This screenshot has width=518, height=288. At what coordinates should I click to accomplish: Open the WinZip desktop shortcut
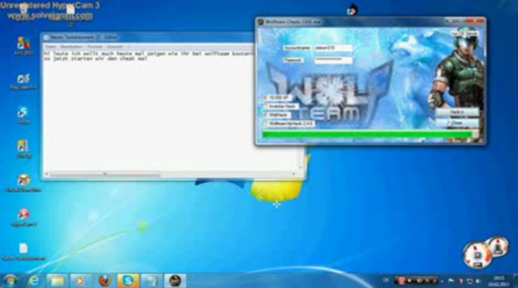(x=23, y=148)
